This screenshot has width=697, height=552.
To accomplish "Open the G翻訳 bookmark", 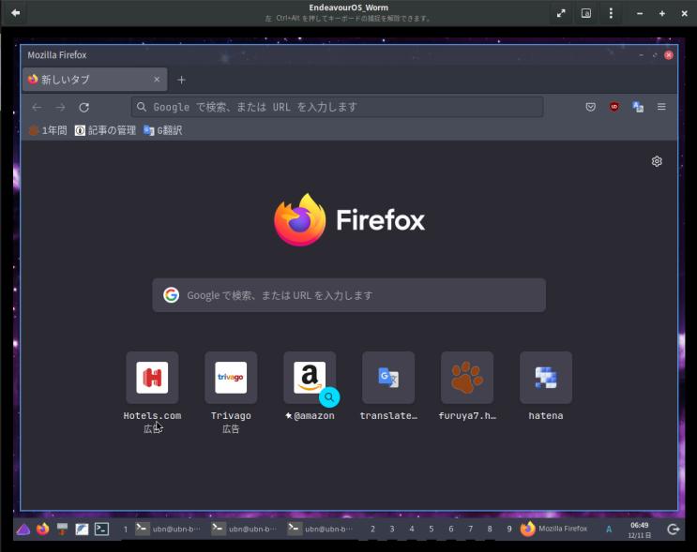I will coord(162,130).
